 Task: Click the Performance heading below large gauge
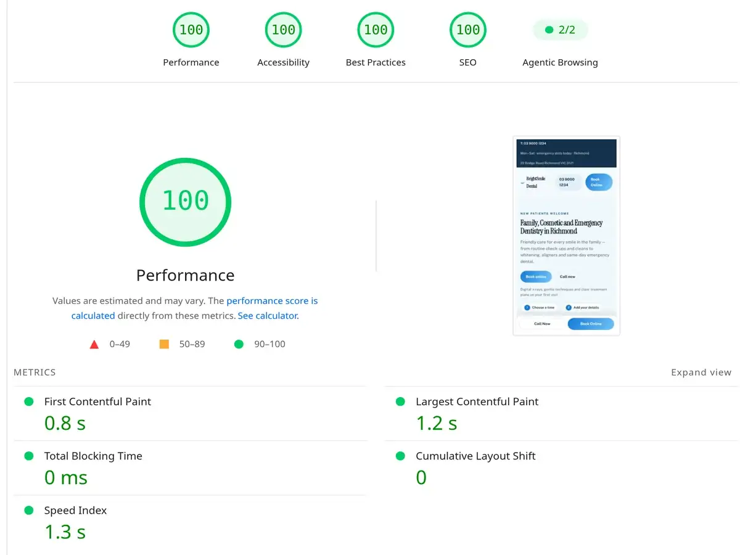[x=185, y=275]
